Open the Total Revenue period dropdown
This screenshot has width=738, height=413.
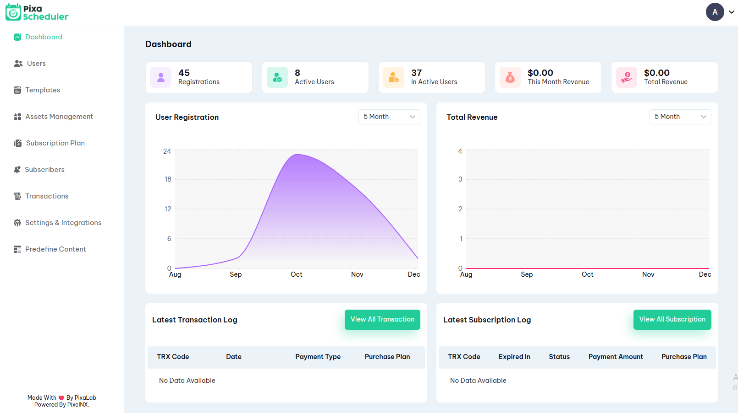tap(680, 117)
